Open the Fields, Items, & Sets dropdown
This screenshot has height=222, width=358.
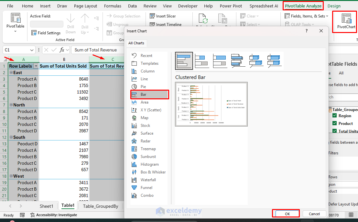pyautogui.click(x=306, y=16)
